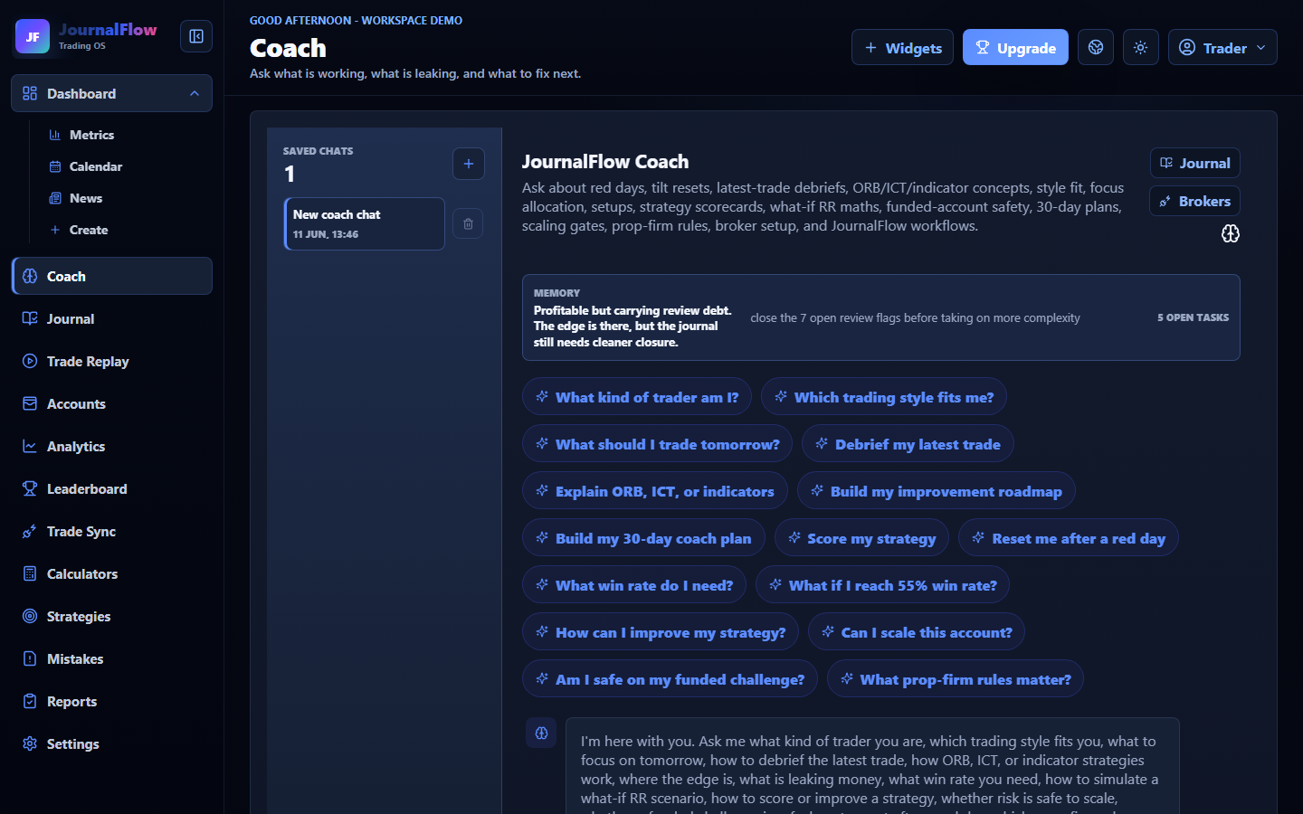This screenshot has width=1303, height=814.
Task: Click the Coach page heading
Action: tap(288, 48)
